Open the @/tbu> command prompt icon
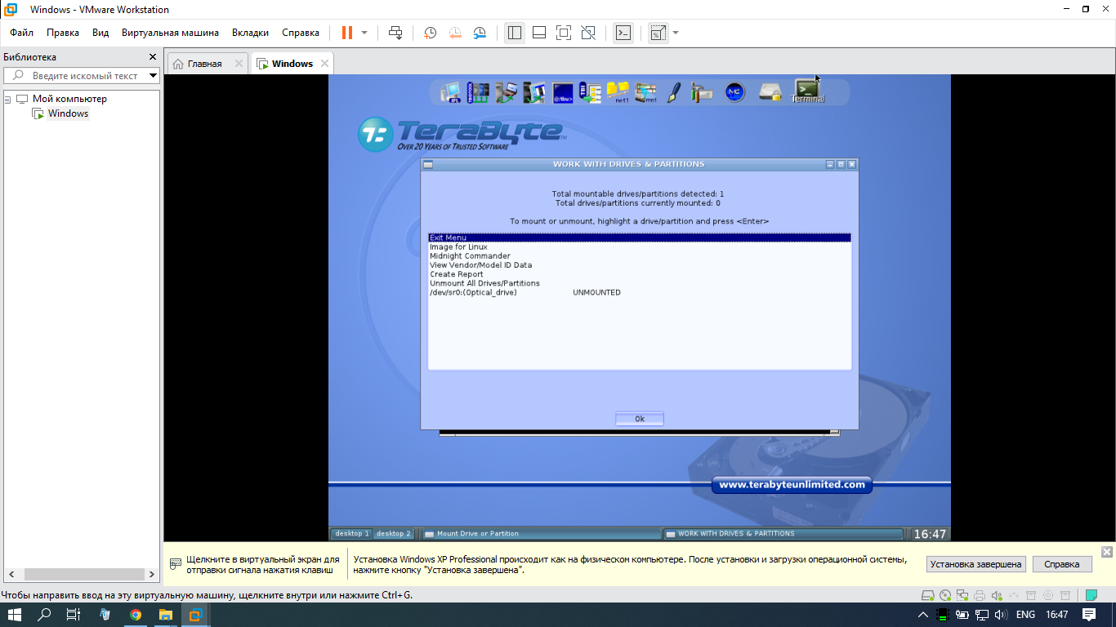The height and width of the screenshot is (627, 1116). pos(562,92)
